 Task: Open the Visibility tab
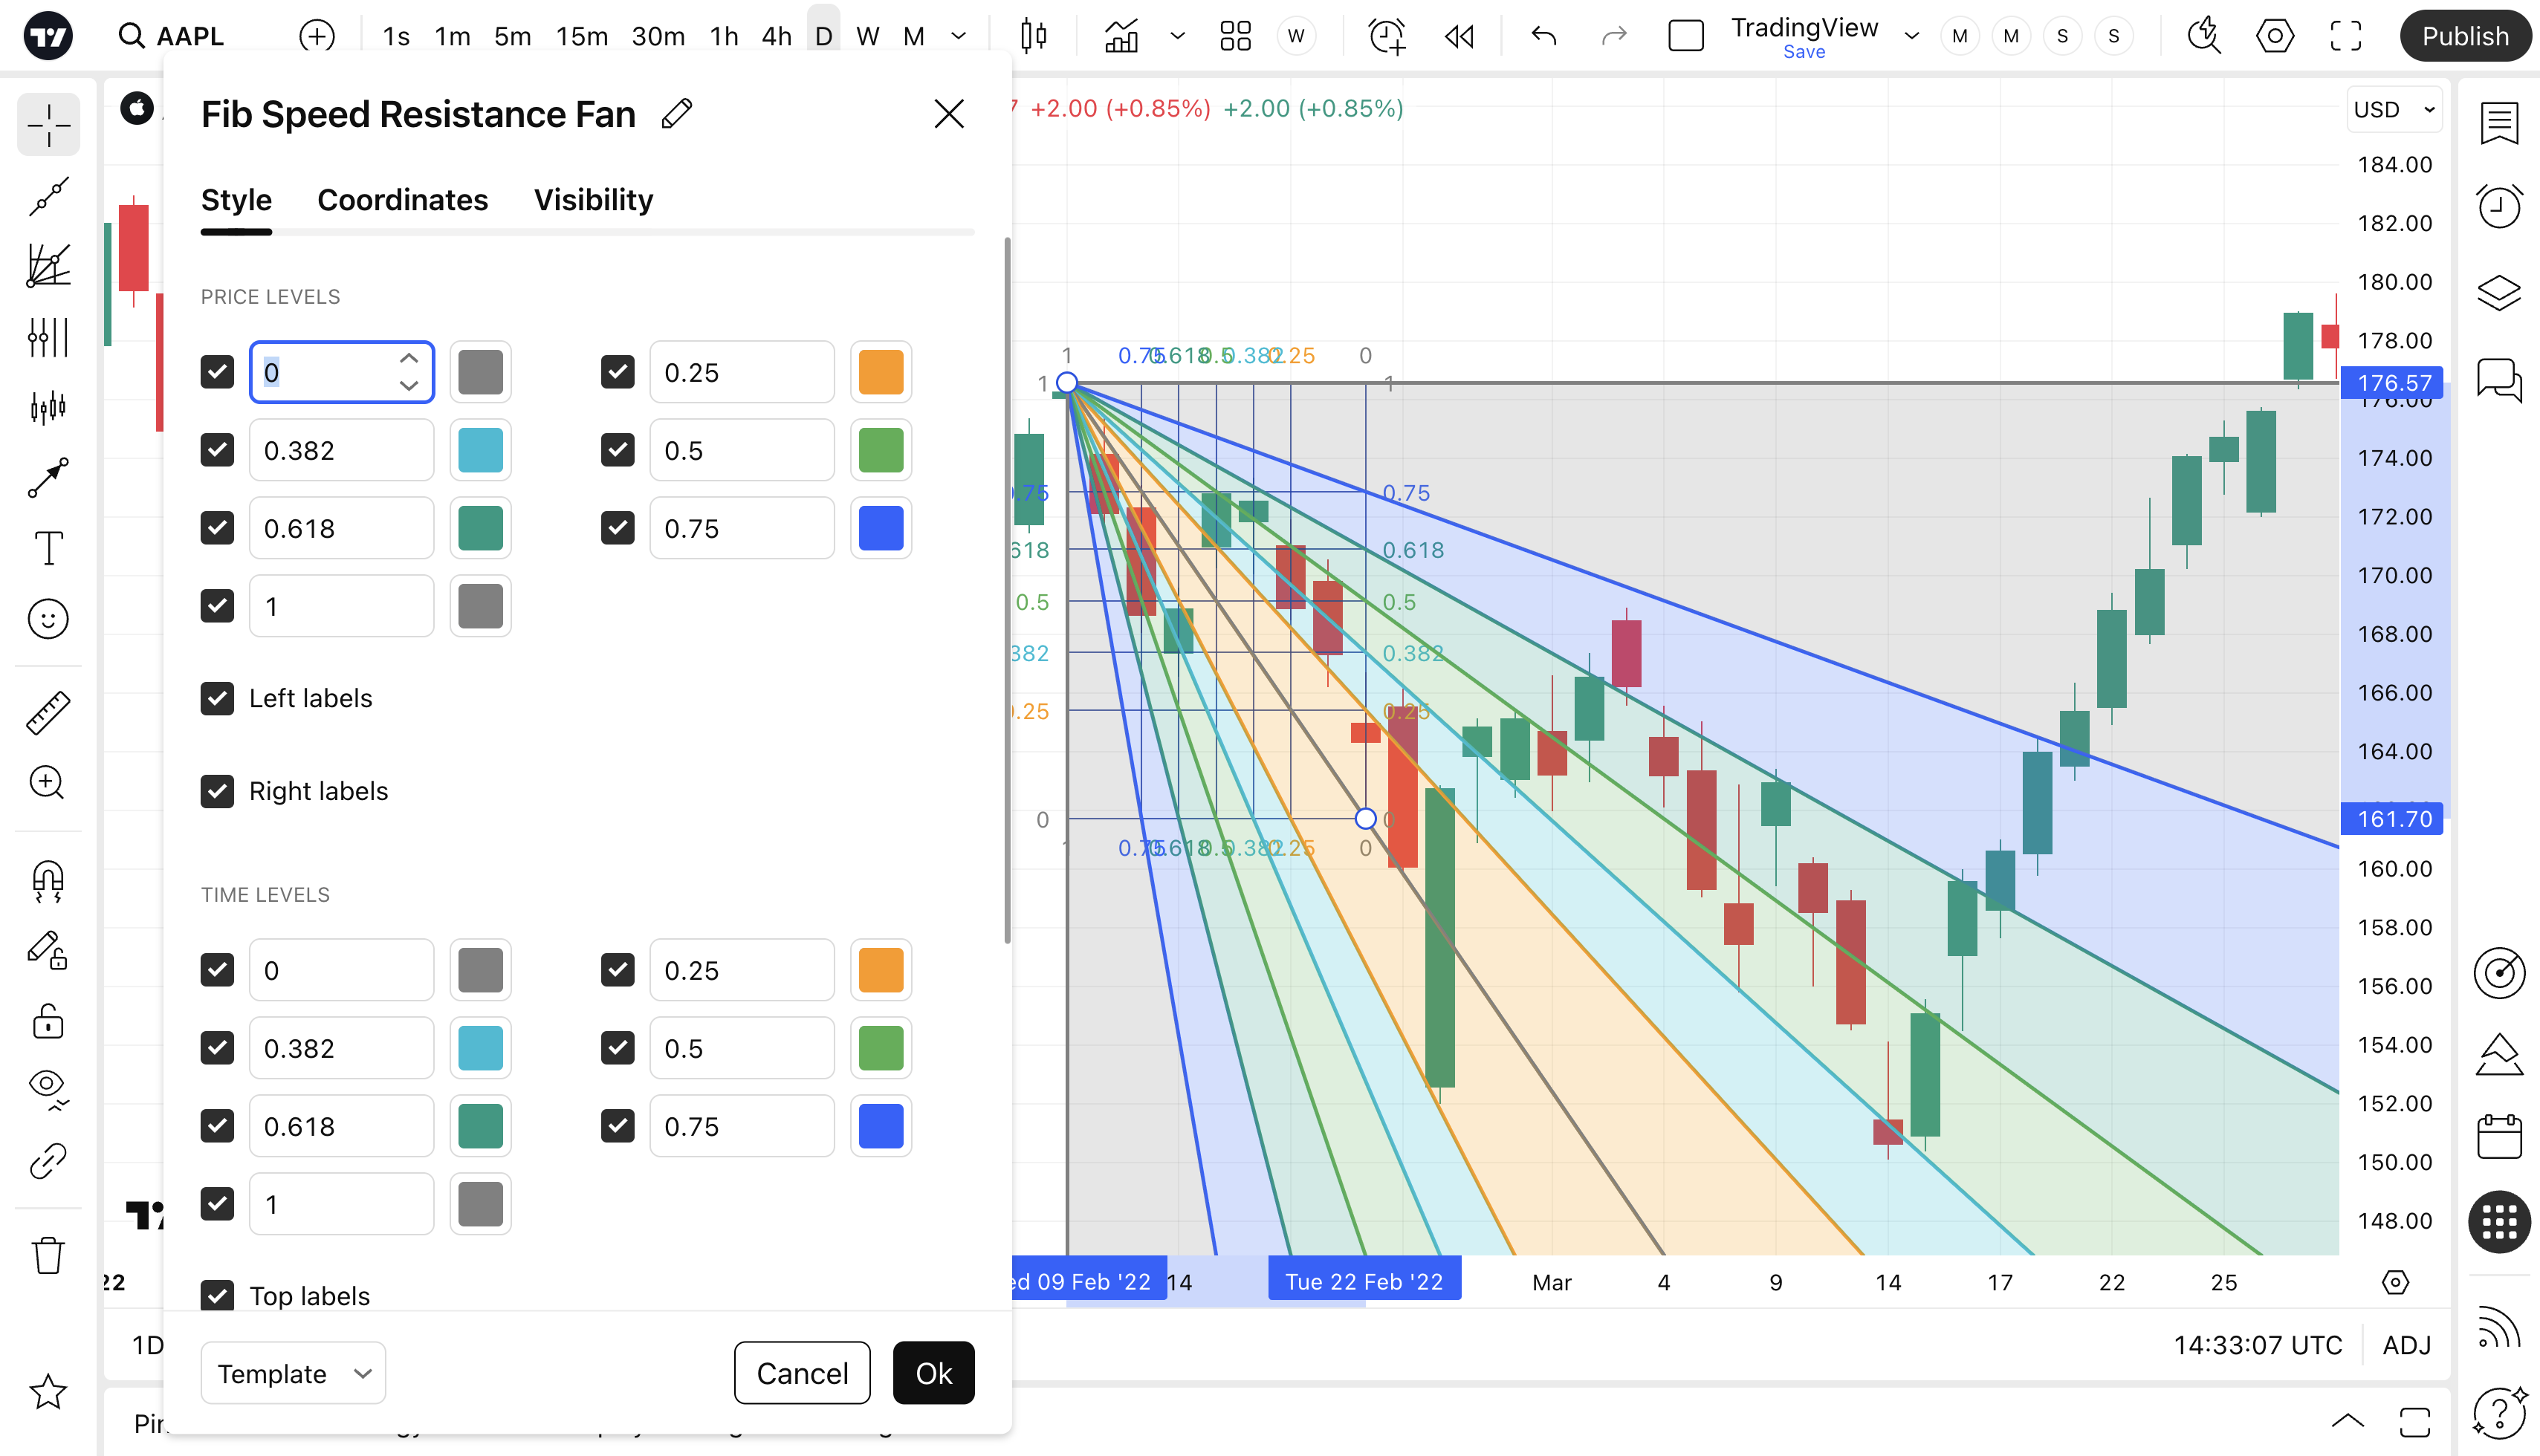(x=593, y=200)
